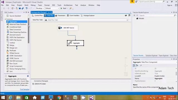Pick Balanced Data Distributor from toolbox

pyautogui.click(x=17, y=24)
